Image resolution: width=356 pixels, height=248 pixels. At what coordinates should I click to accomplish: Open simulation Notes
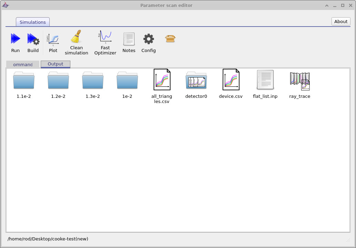pos(129,41)
